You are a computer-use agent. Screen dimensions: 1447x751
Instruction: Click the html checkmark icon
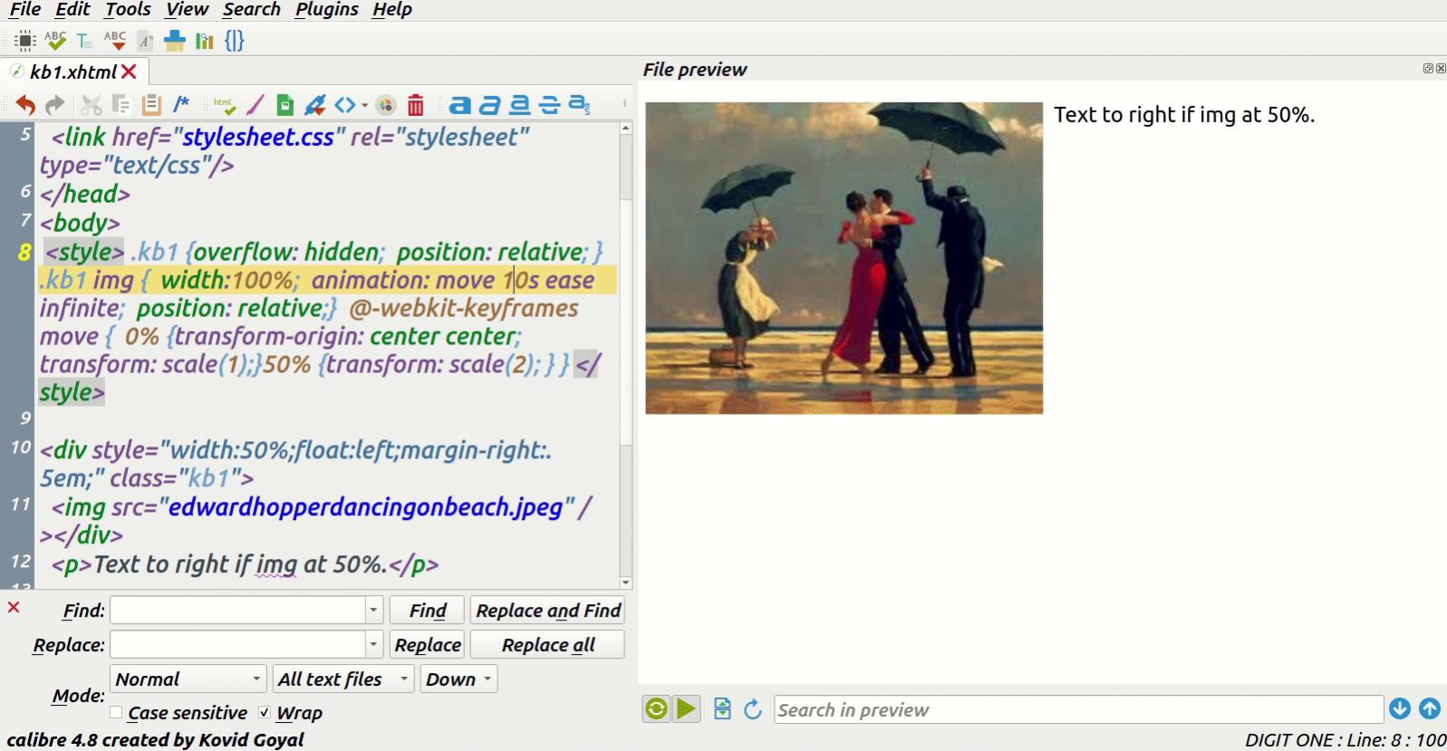point(224,105)
